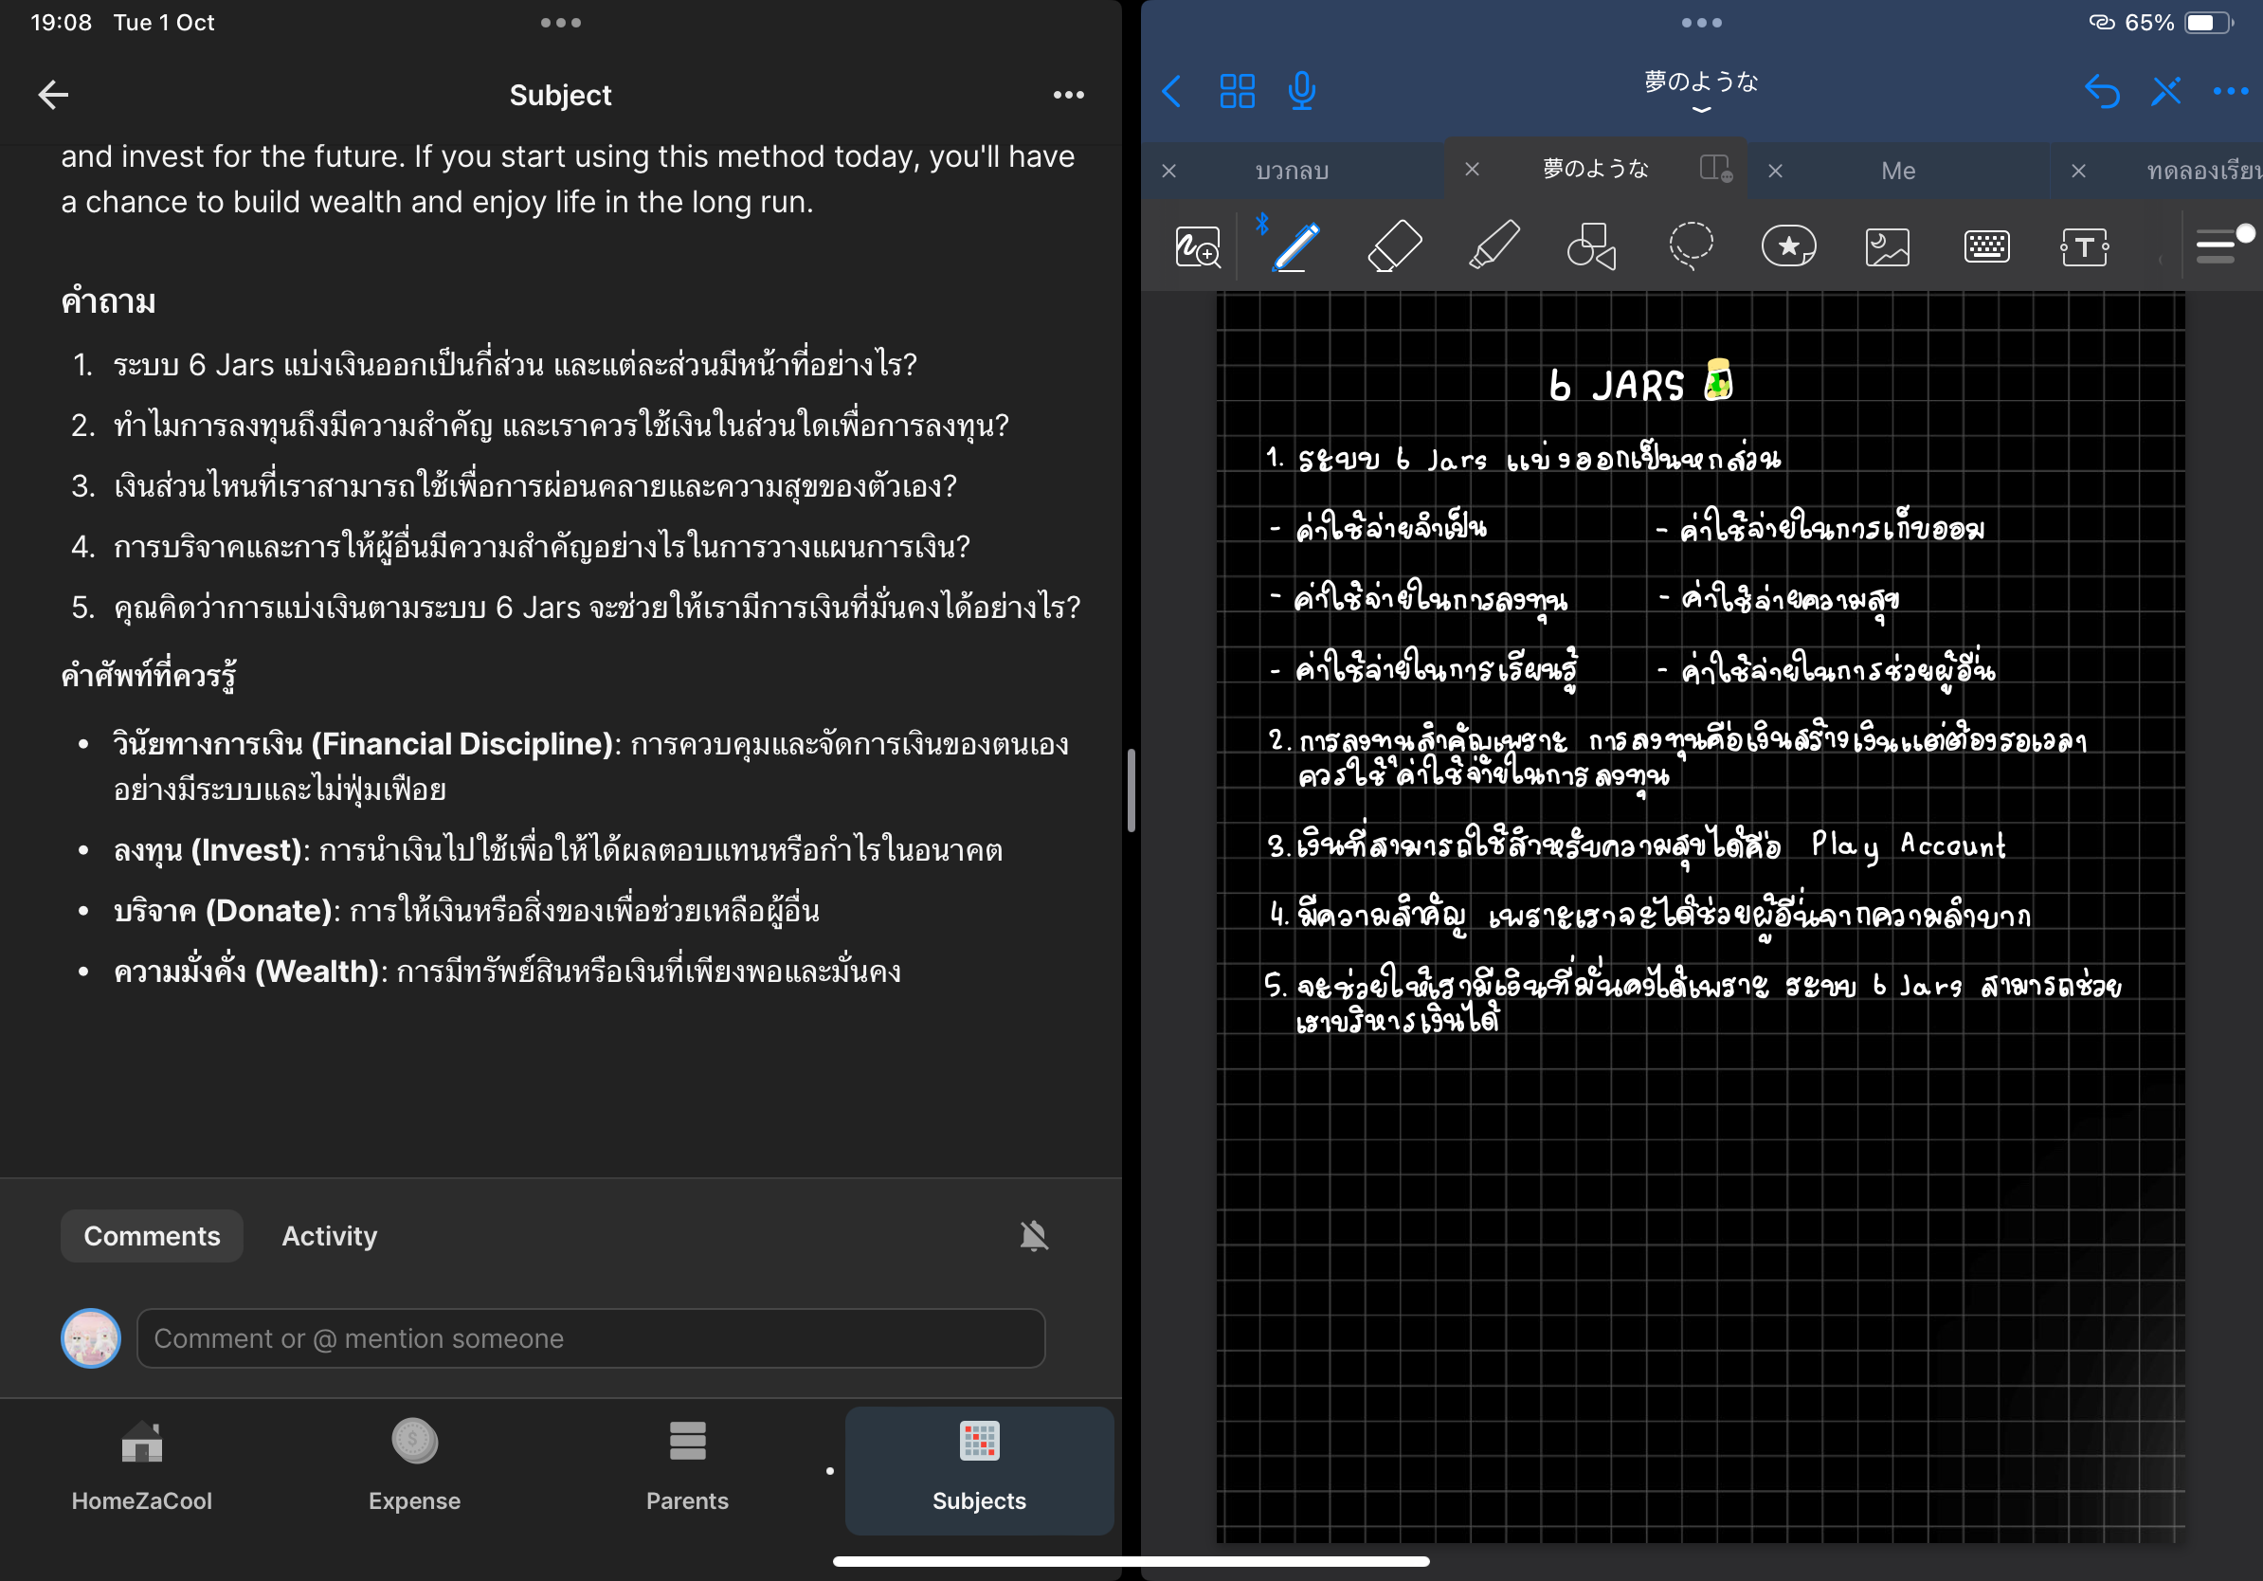Click the comment input field
This screenshot has width=2263, height=1581.
click(590, 1337)
